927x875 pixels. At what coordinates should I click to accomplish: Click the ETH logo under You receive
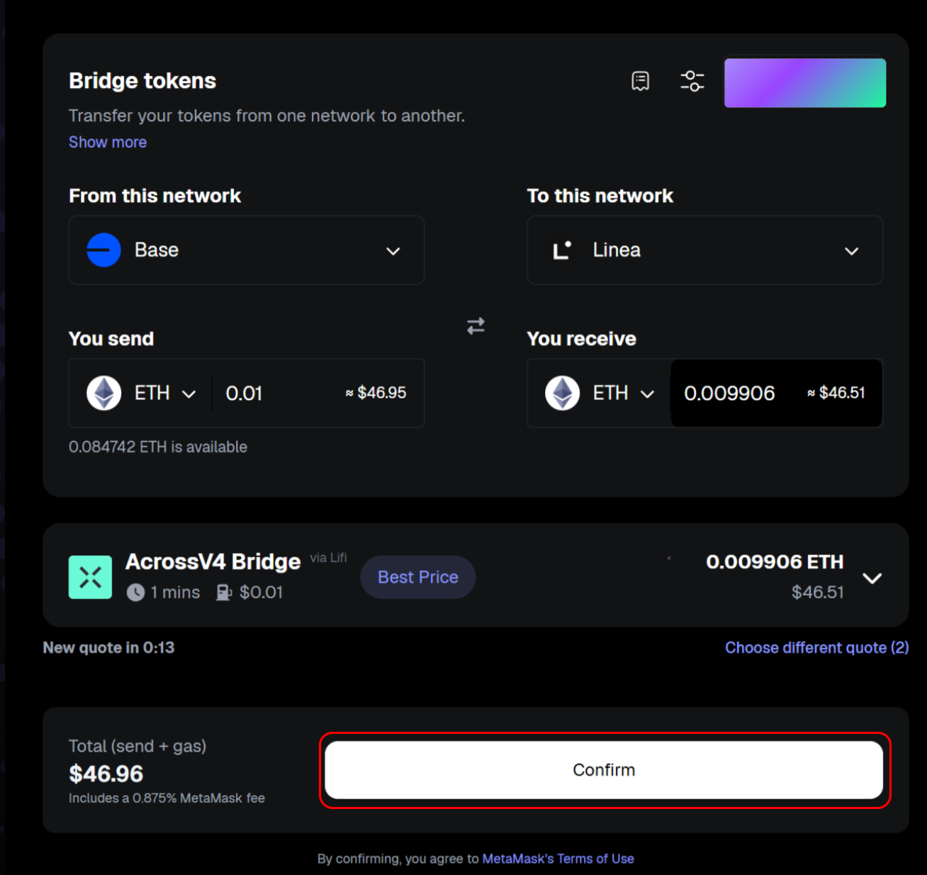tap(562, 393)
